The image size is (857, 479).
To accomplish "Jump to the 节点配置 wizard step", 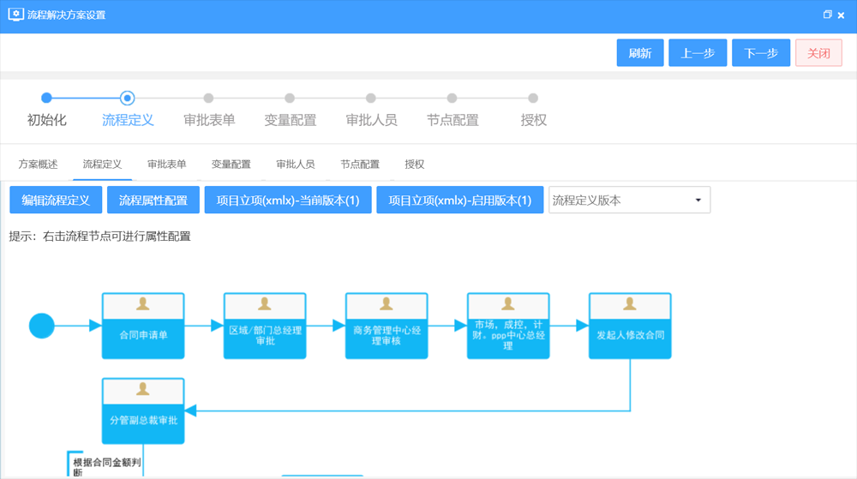I will (x=452, y=120).
